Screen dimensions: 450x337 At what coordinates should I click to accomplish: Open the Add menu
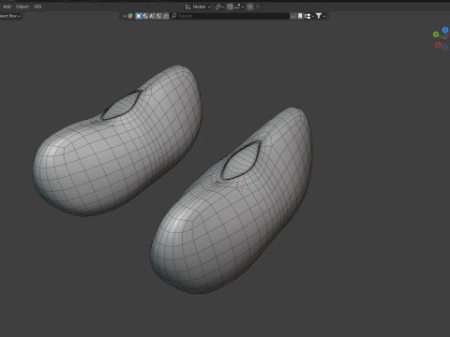(7, 7)
